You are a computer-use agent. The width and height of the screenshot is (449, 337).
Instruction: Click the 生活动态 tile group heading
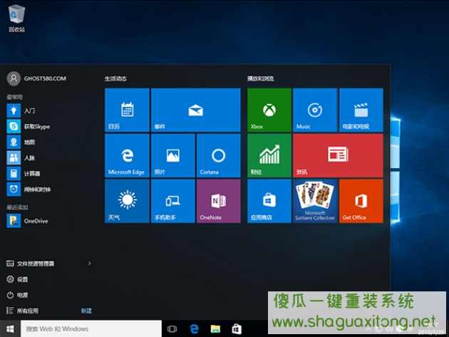point(115,78)
